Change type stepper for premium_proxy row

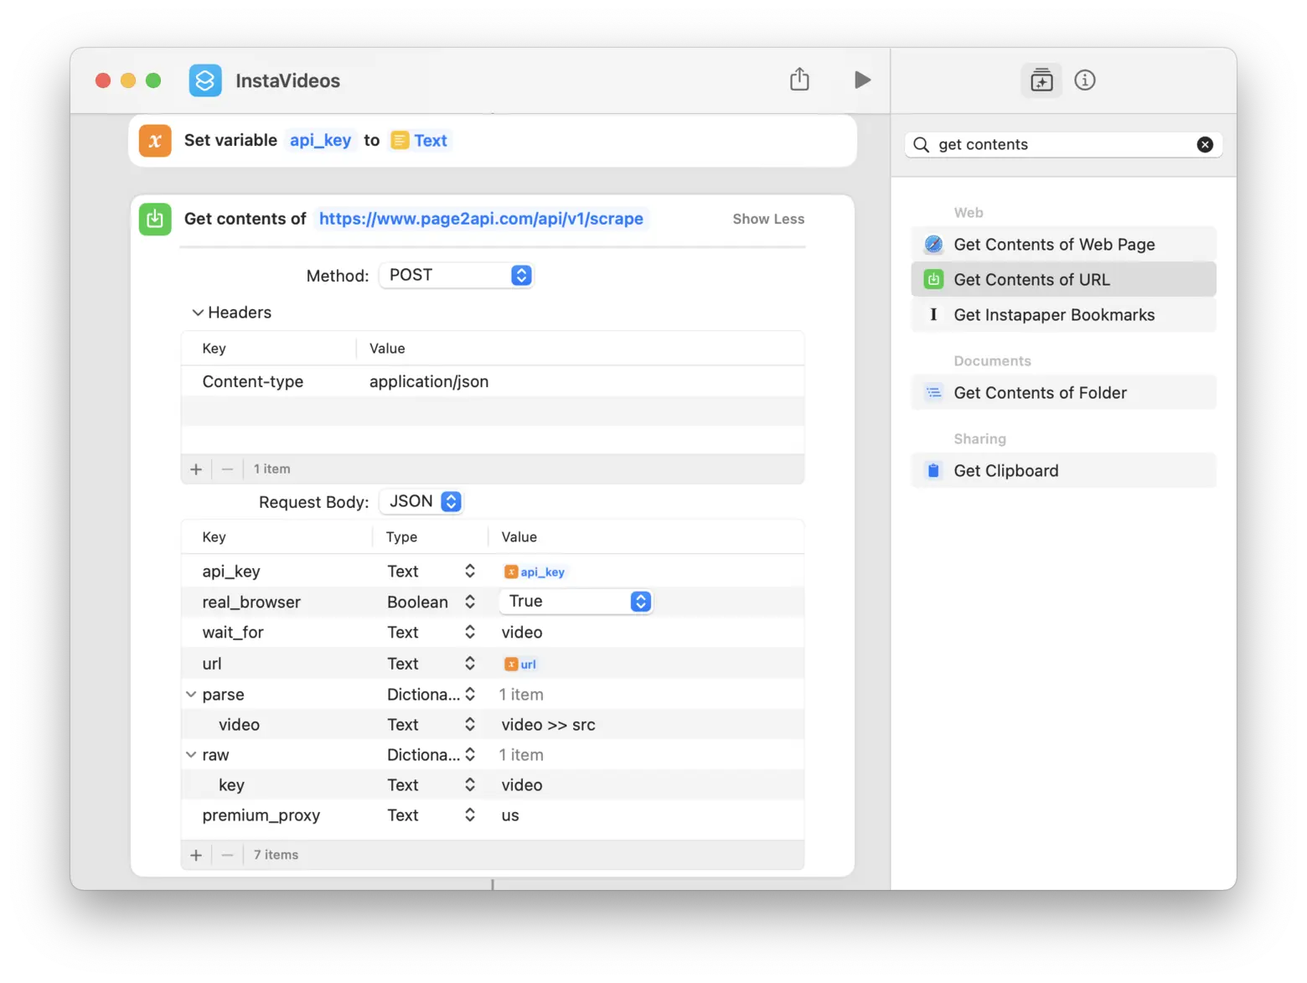click(470, 815)
